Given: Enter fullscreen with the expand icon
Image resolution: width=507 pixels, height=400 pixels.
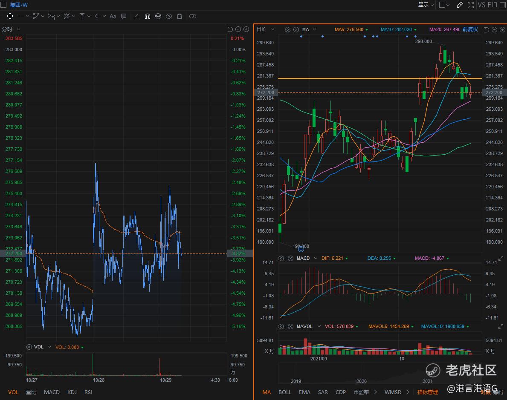Looking at the screenshot, I should (x=471, y=5).
